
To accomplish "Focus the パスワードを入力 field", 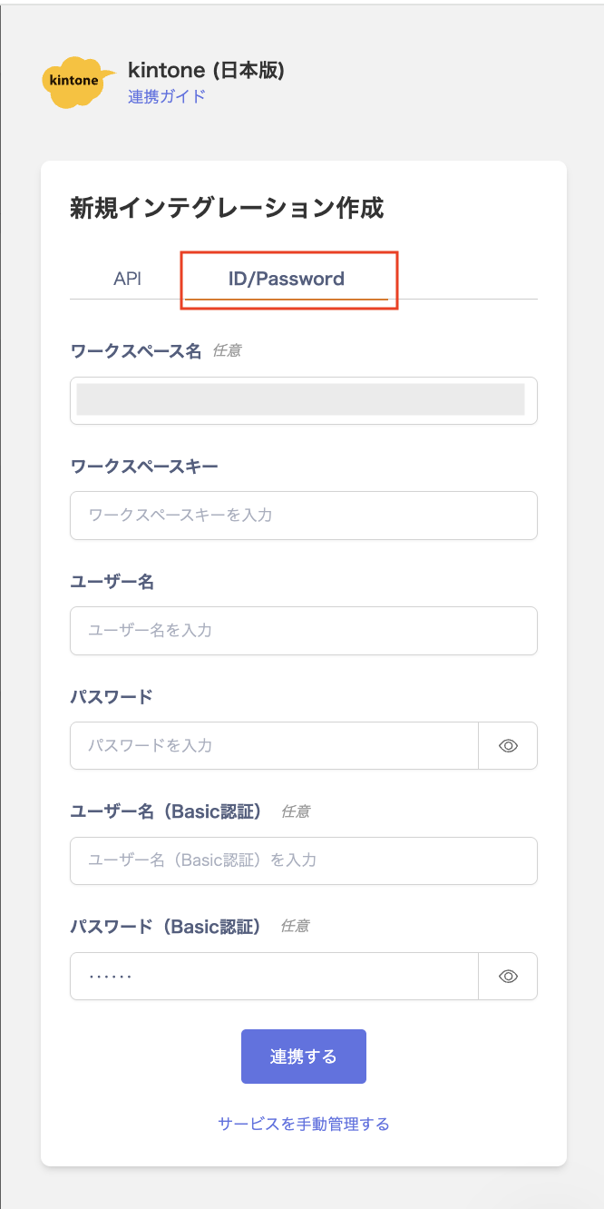I will (x=273, y=745).
